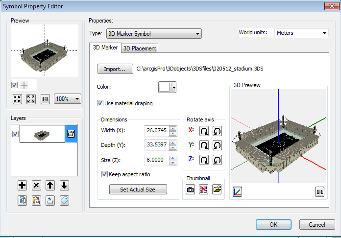Click the Width (X) value field
This screenshot has height=238, width=341.
[x=156, y=130]
